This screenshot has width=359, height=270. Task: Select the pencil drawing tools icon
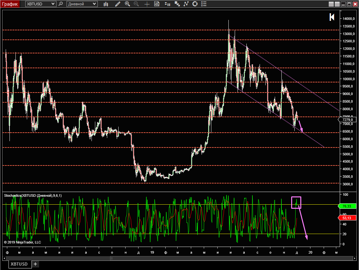click(117, 4)
